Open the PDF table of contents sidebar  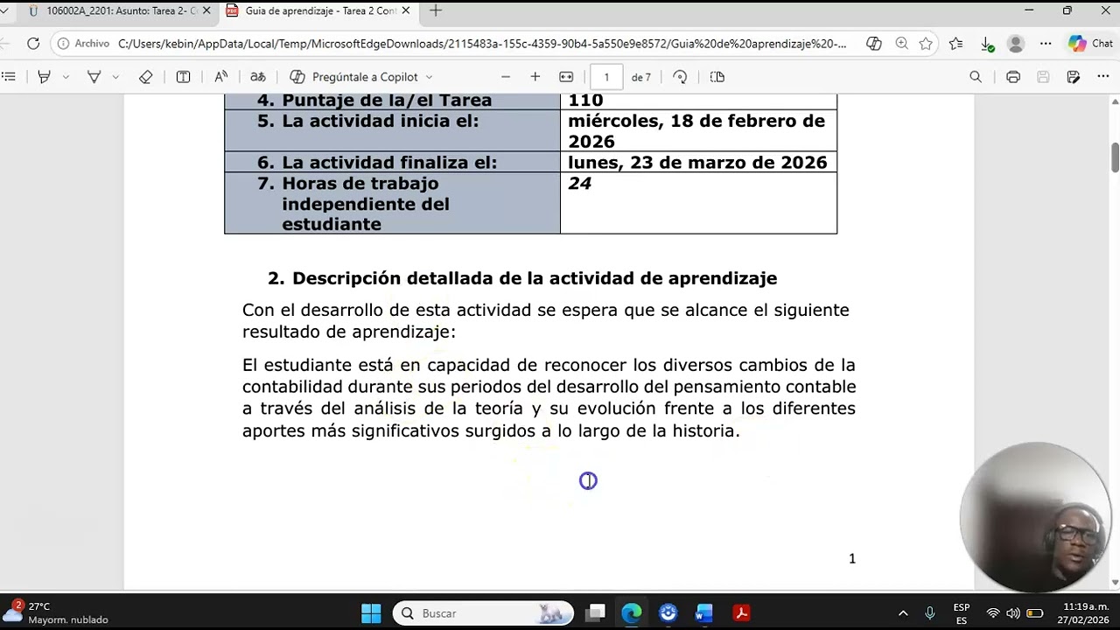coord(9,77)
